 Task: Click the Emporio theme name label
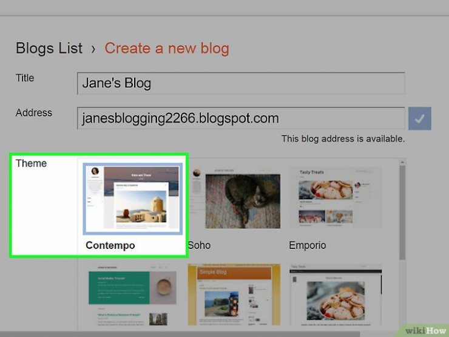307,245
